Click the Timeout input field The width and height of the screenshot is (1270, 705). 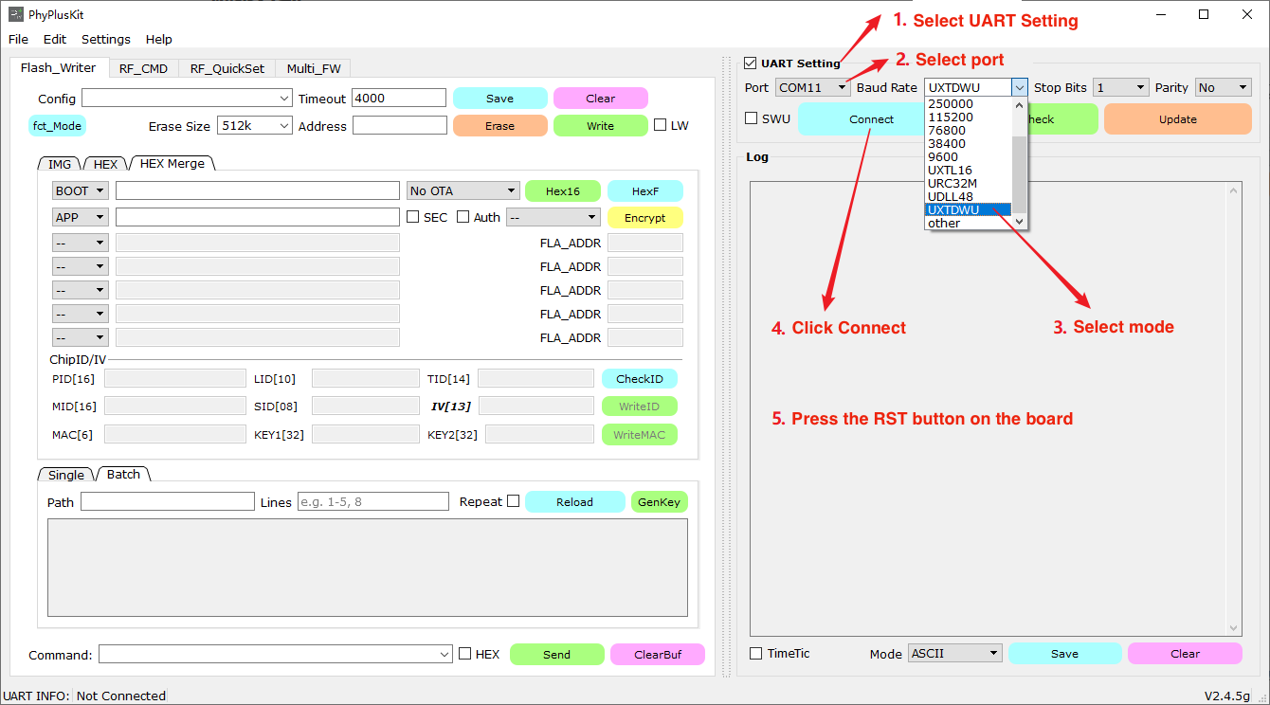[x=399, y=98]
